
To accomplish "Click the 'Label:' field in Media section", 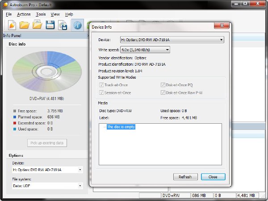I will click(104, 118).
